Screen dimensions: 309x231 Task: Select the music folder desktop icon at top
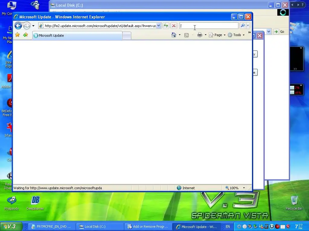click(x=36, y=5)
